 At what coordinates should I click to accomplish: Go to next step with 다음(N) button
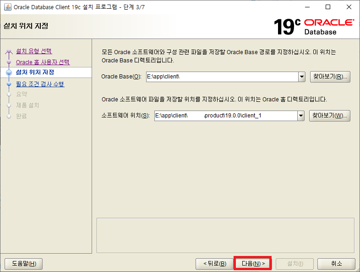coord(253,263)
